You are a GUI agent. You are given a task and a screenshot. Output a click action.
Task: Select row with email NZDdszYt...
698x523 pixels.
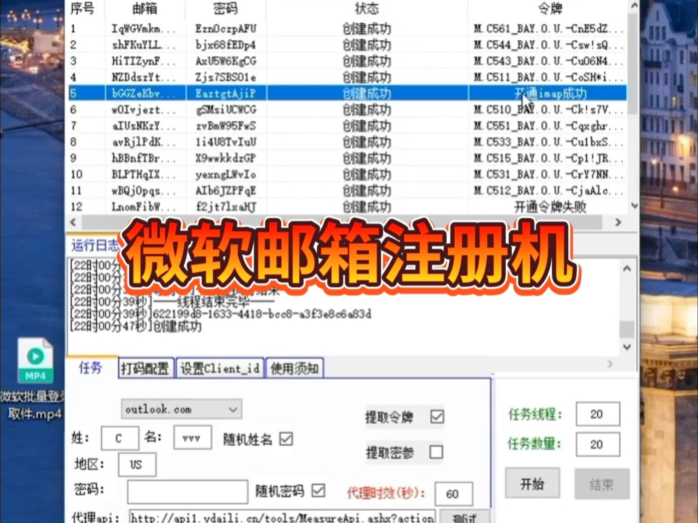click(348, 77)
